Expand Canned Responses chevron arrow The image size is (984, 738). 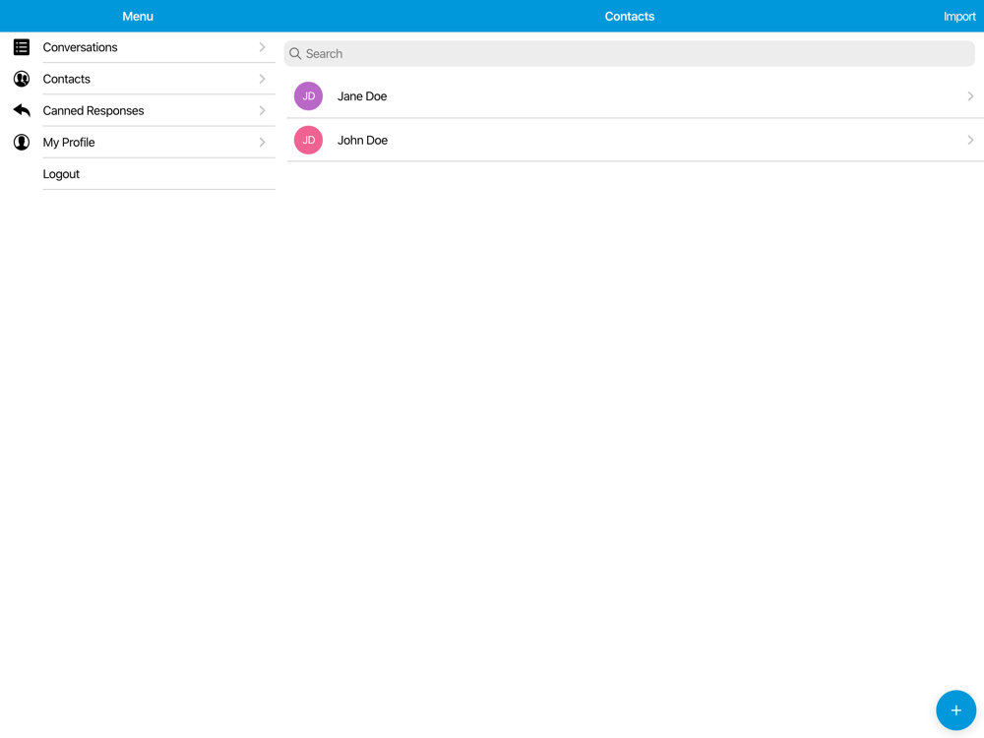263,110
